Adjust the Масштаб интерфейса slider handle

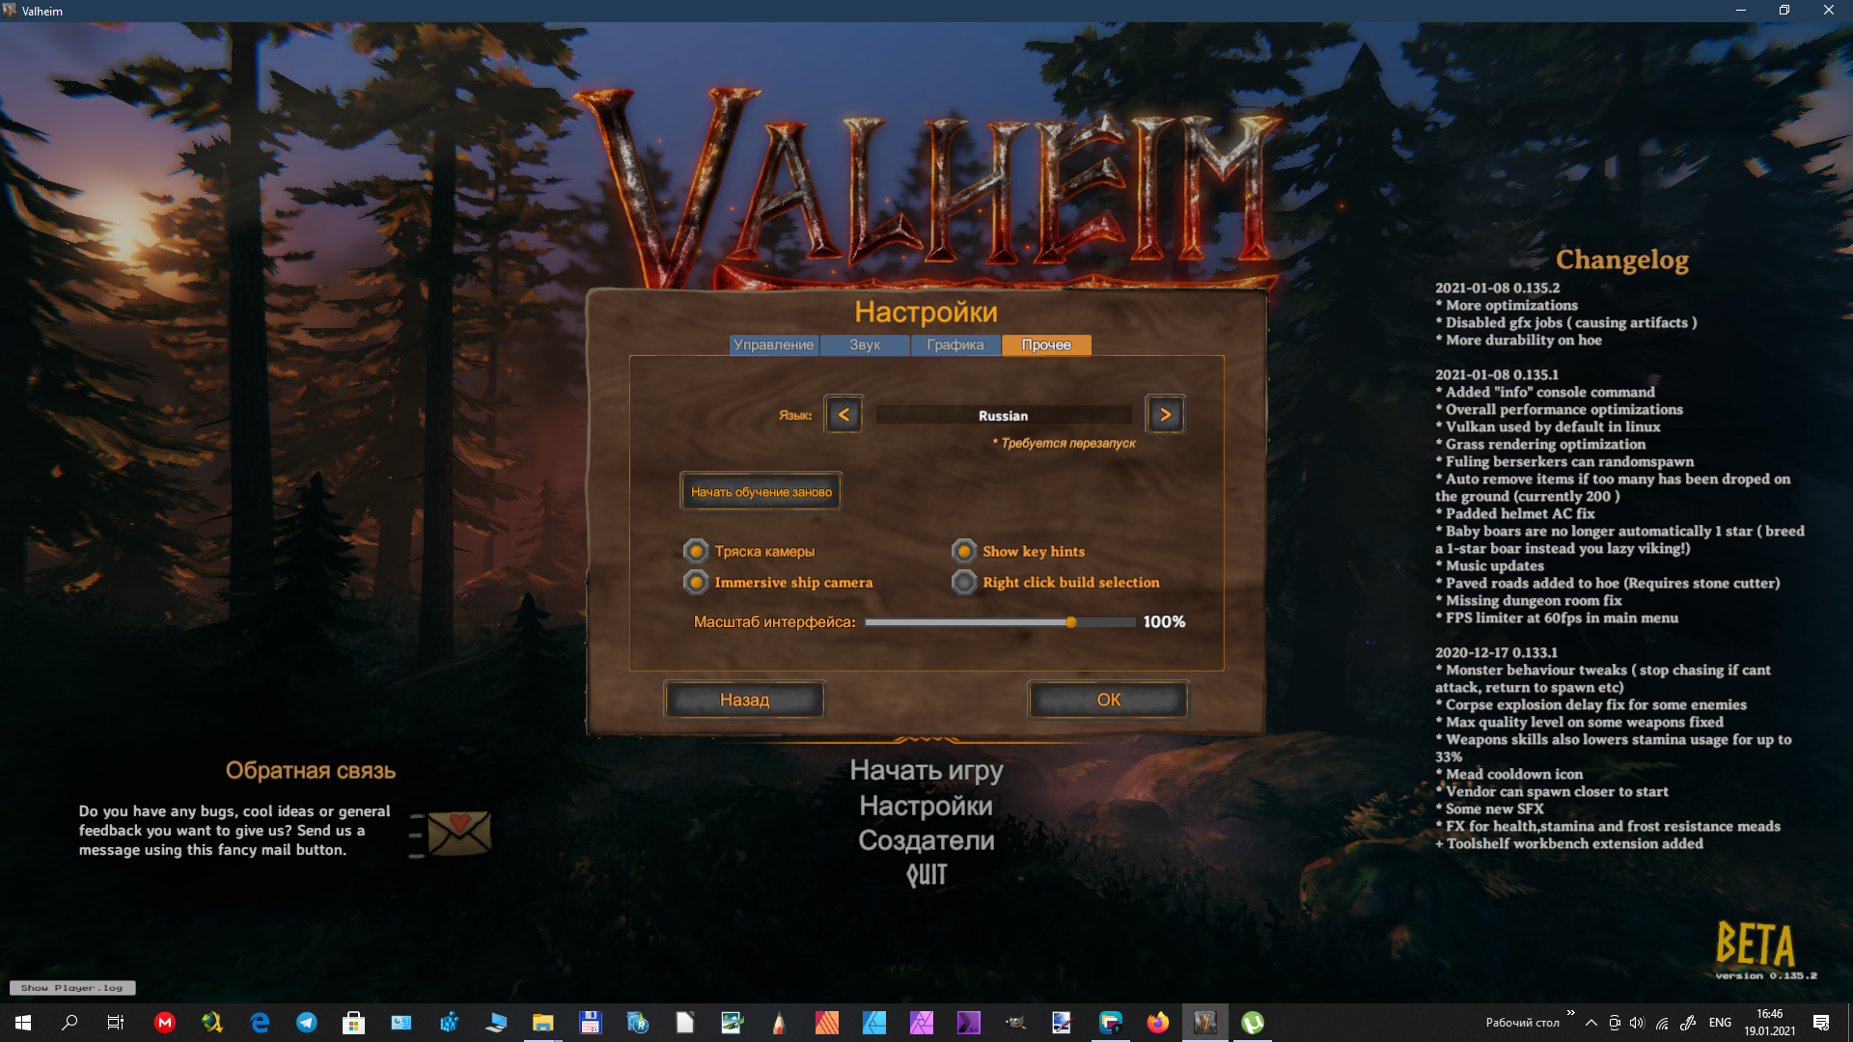pos(1070,622)
